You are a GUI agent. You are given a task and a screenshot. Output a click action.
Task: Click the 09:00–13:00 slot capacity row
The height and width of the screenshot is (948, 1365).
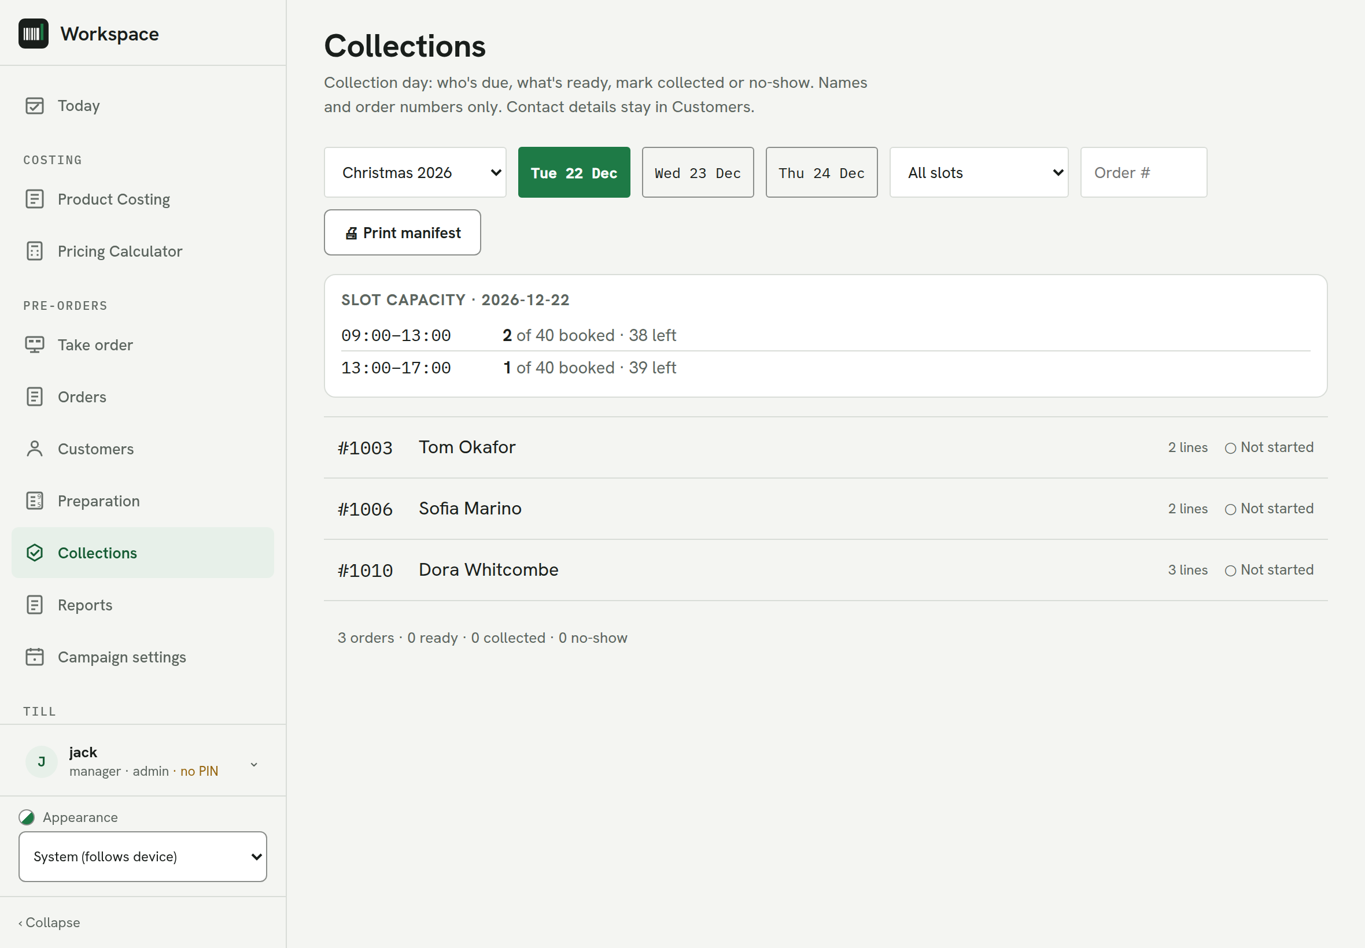click(825, 335)
